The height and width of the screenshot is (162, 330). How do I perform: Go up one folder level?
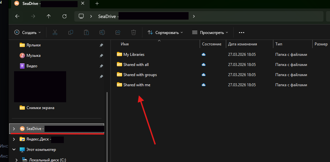click(x=48, y=16)
